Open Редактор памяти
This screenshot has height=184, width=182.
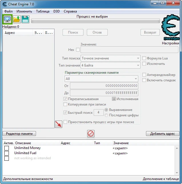[x=19, y=134]
